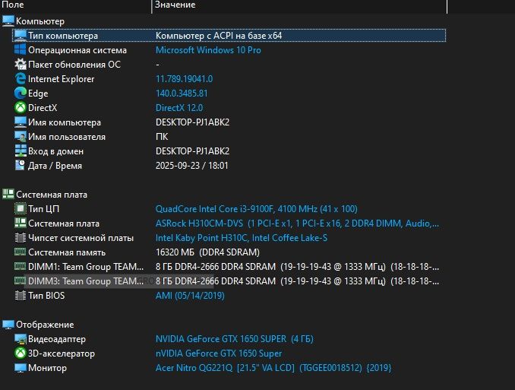Select the Тип компьютера row label
This screenshot has height=390, width=515.
pyautogui.click(x=63, y=36)
